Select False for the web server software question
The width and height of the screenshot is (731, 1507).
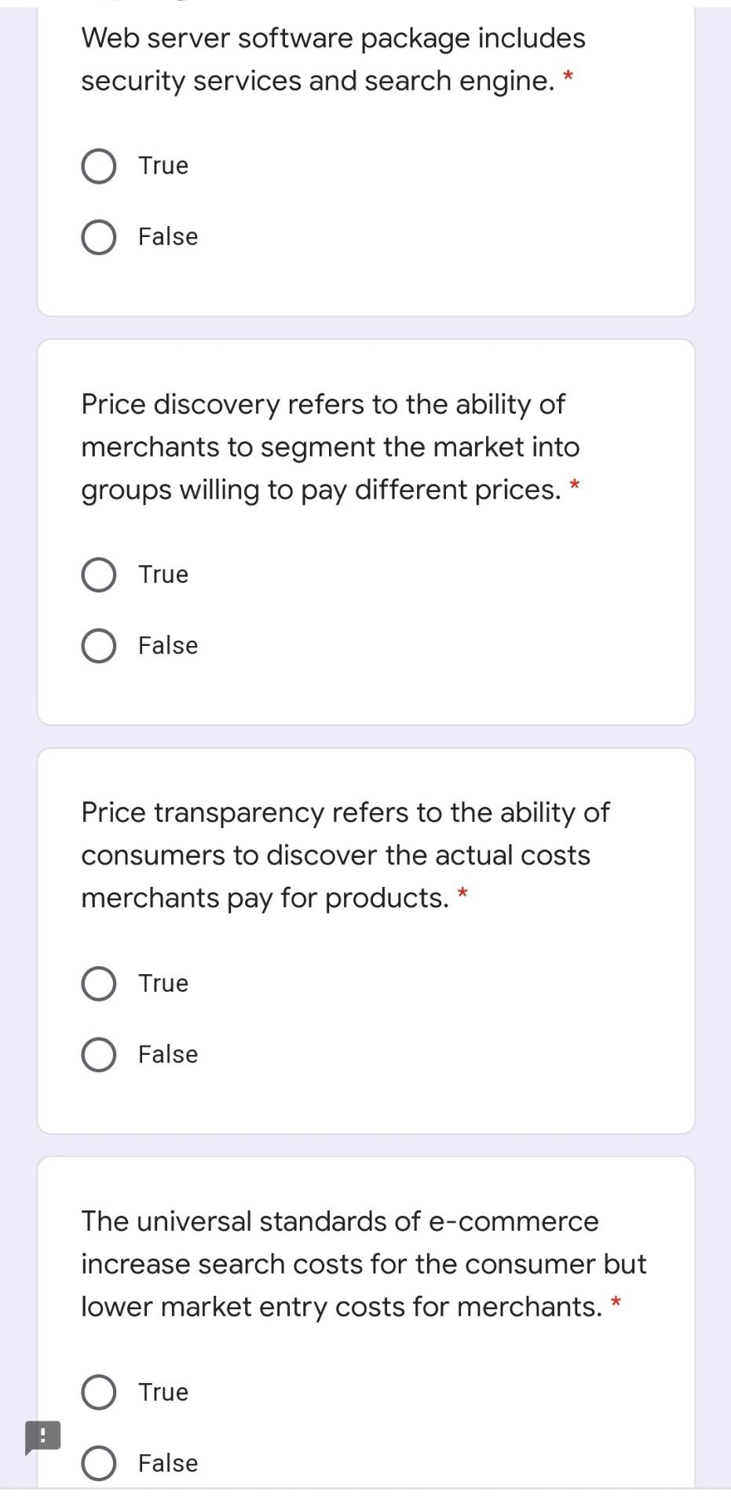[99, 237]
